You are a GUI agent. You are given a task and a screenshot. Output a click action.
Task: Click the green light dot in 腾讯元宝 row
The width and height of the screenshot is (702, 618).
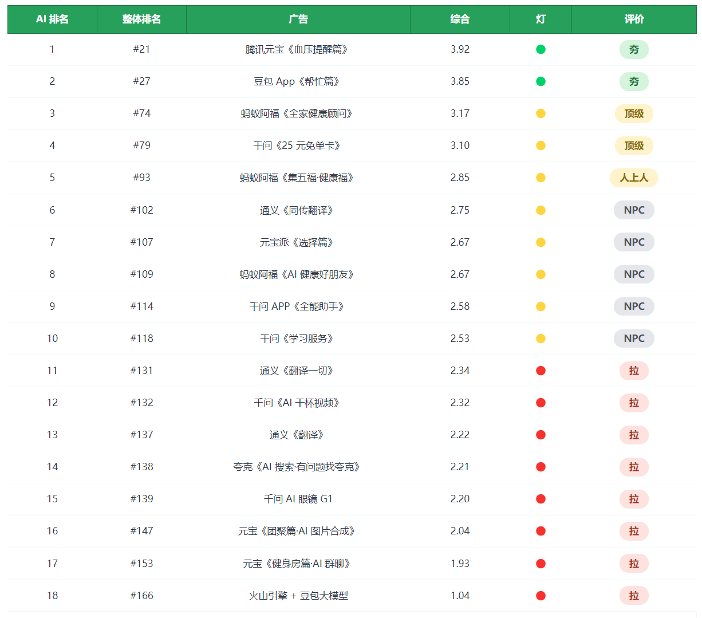coord(541,49)
